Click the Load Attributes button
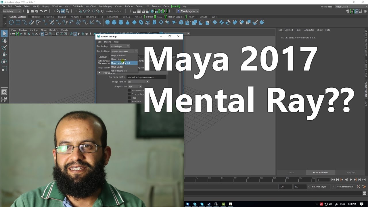The image size is (368, 207). click(x=321, y=172)
